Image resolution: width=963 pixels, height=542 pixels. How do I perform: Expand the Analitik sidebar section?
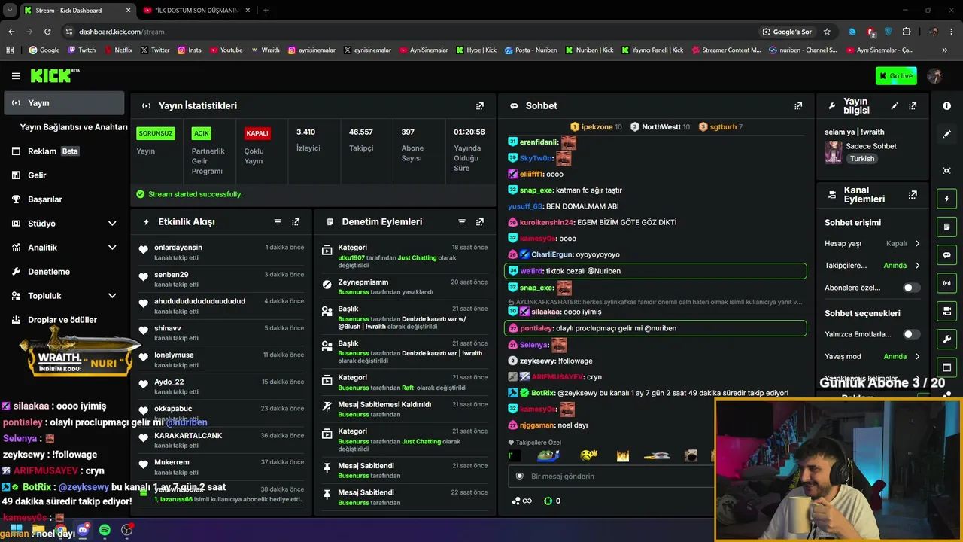(112, 248)
